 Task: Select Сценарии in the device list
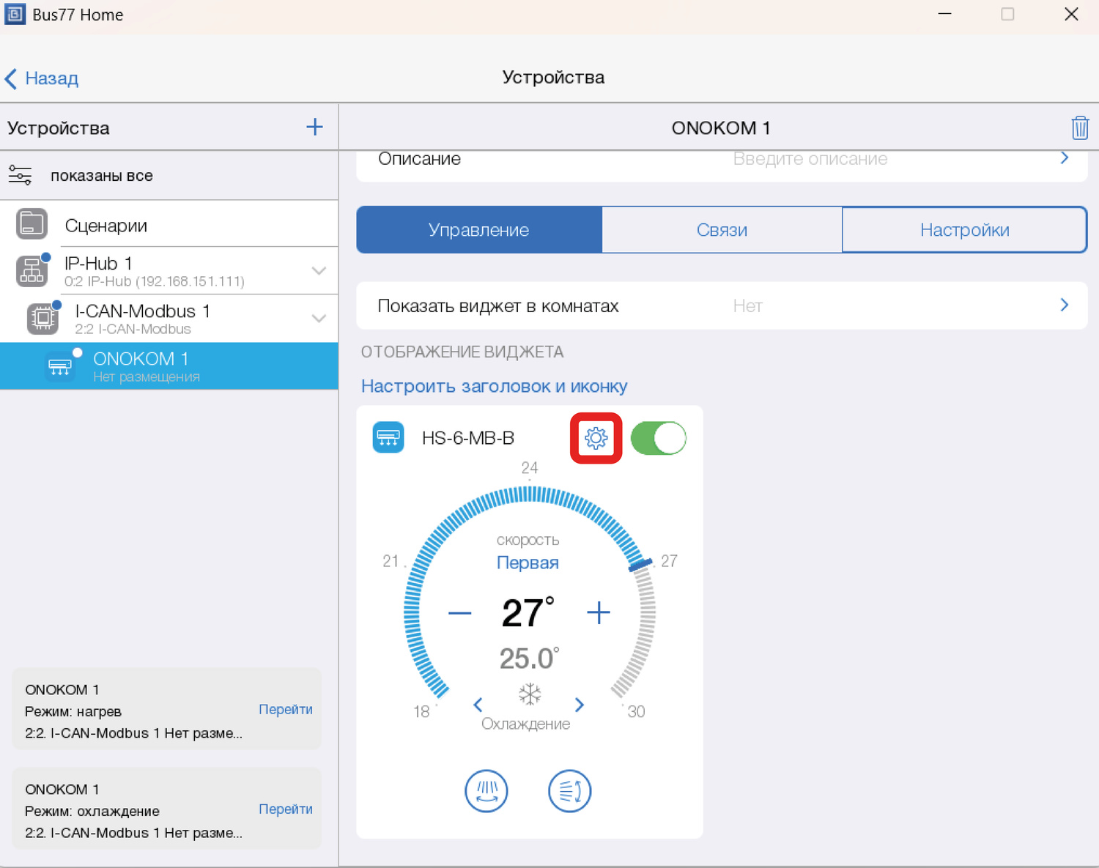pos(106,226)
